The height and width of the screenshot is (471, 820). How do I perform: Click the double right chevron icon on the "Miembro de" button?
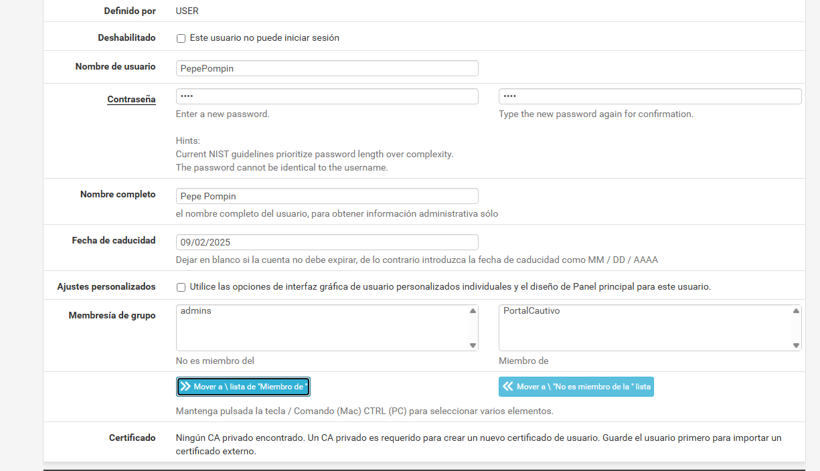[x=185, y=387]
